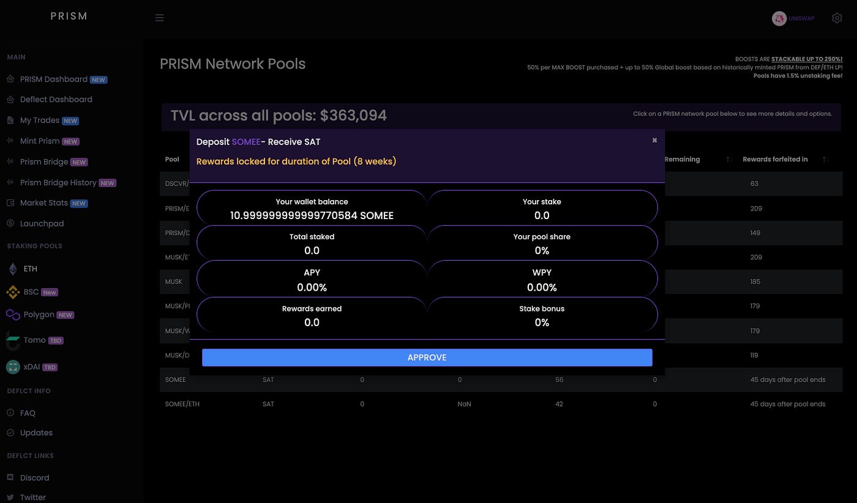Click the PRISM logo

69,17
